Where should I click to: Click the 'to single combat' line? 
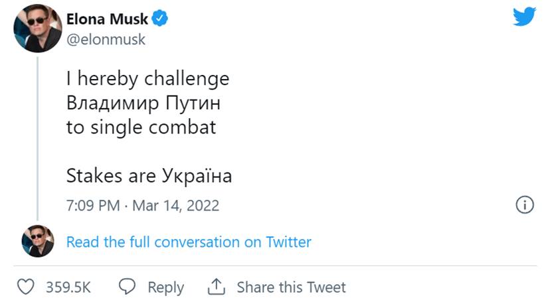[141, 127]
